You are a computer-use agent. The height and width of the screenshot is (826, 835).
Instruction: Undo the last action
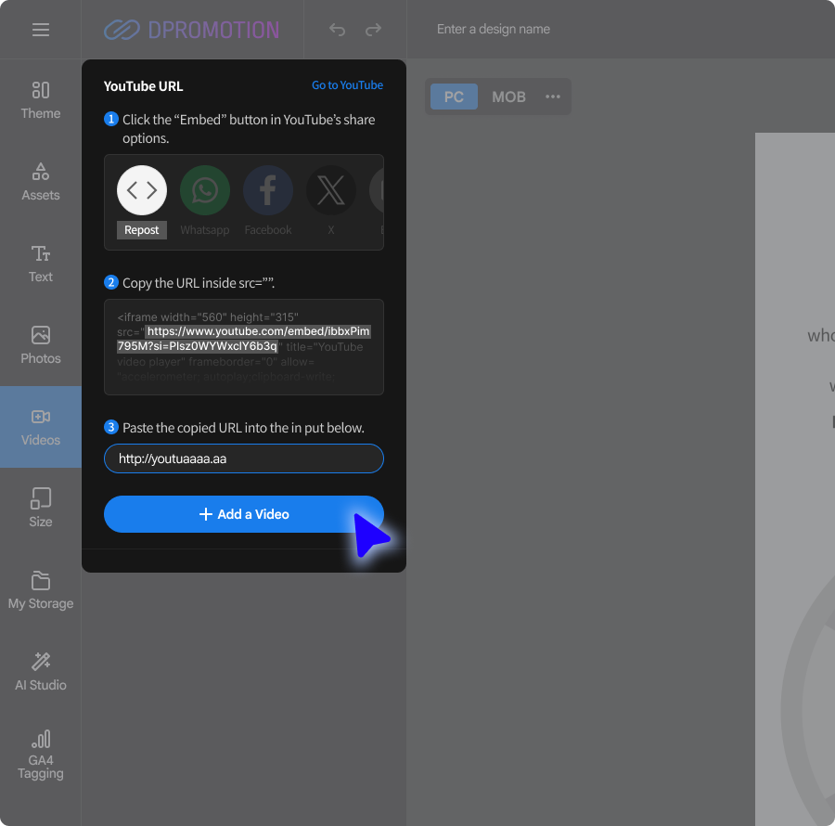pos(337,30)
